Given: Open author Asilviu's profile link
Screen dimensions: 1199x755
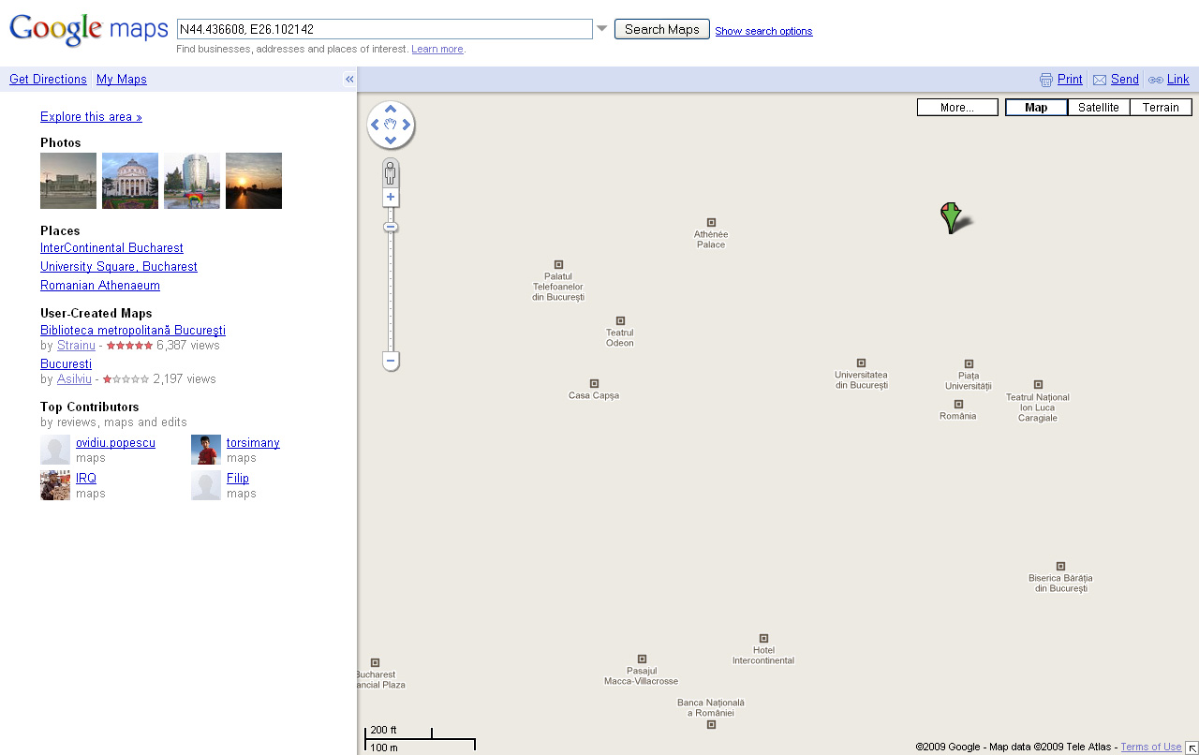Looking at the screenshot, I should click(74, 379).
